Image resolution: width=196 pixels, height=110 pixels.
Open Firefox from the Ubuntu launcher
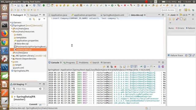point(5,34)
